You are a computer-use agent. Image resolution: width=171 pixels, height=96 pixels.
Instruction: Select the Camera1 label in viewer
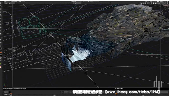[x=15, y=28]
